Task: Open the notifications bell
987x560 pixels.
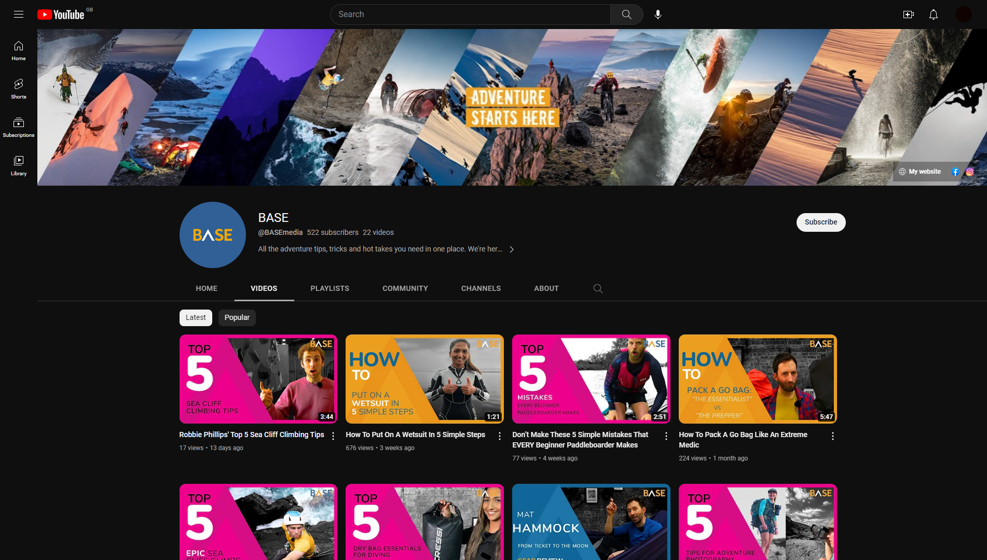Action: (x=933, y=15)
